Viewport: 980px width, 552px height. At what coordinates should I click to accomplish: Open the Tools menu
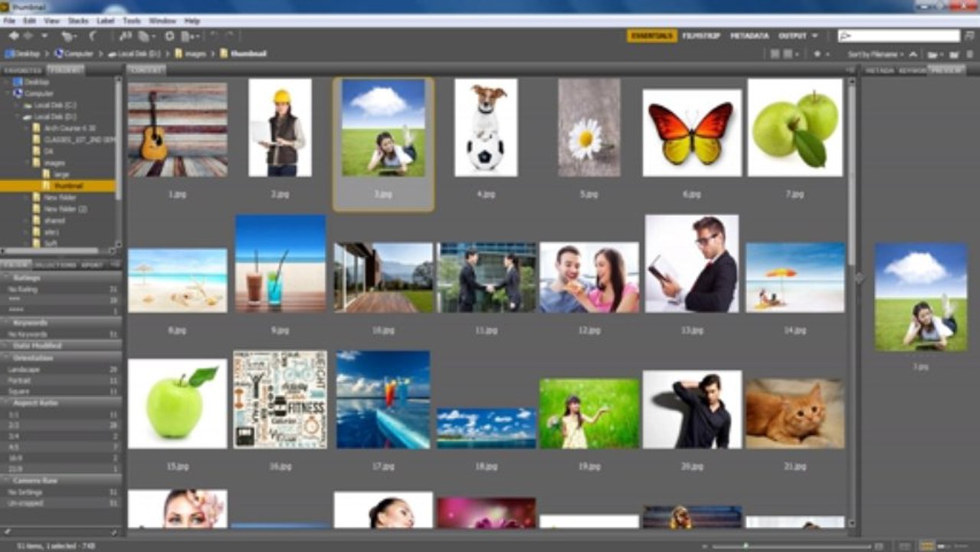click(x=132, y=21)
